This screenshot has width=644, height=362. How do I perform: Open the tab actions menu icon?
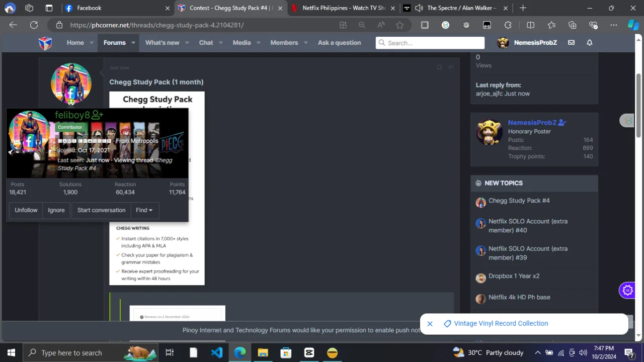(49, 8)
